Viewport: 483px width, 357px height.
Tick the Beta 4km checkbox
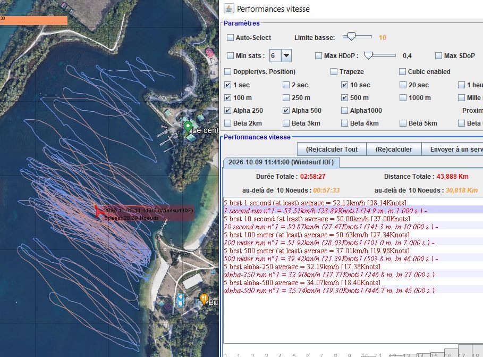345,123
